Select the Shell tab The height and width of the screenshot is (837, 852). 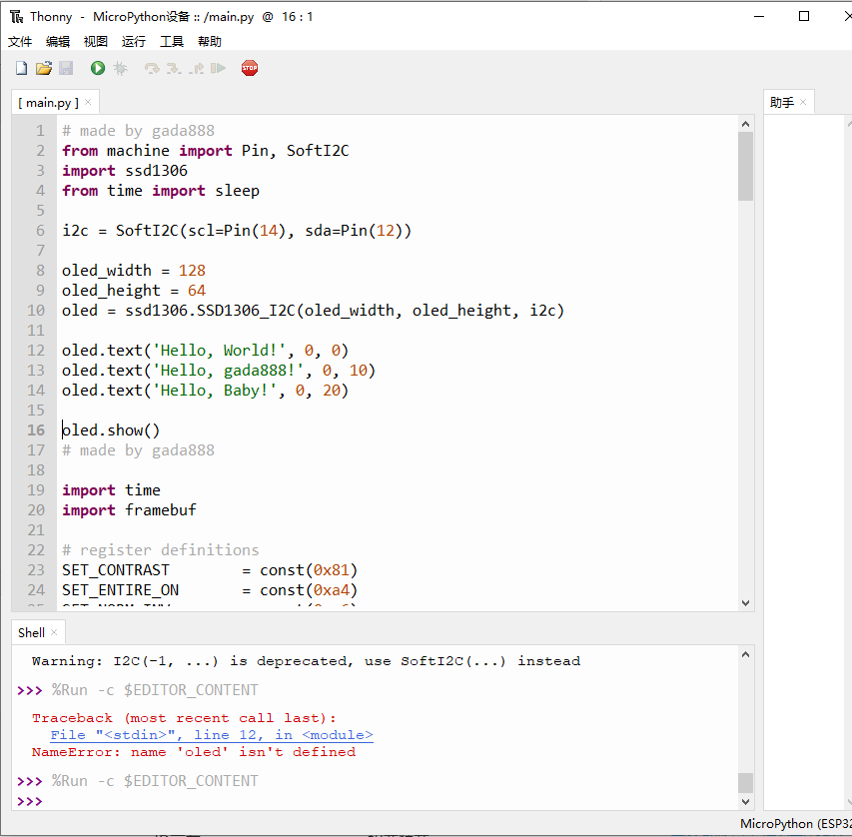(x=31, y=632)
